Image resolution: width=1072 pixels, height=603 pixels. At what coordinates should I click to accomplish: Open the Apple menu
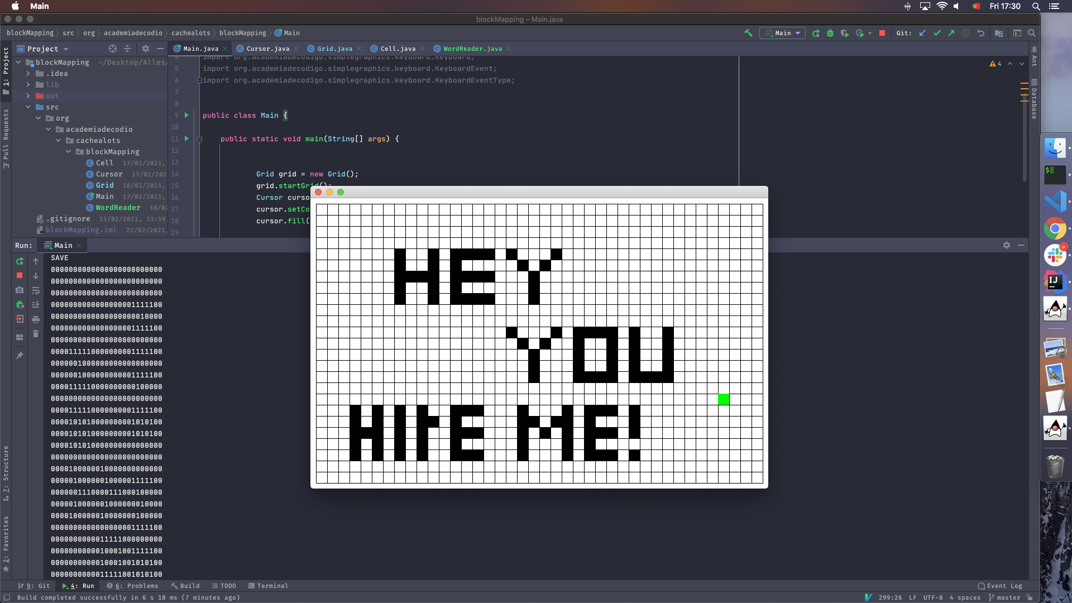coord(15,6)
